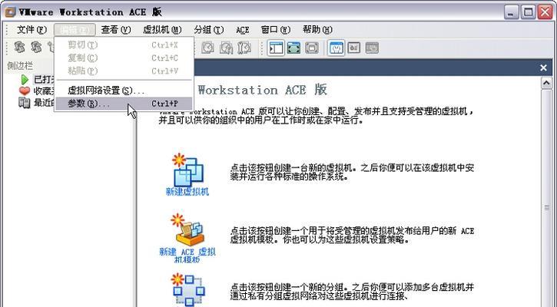The width and height of the screenshot is (557, 307).
Task: Switch to full screen mode icon
Action: point(293,48)
